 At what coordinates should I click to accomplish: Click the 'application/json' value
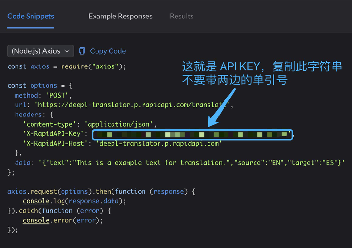click(118, 124)
